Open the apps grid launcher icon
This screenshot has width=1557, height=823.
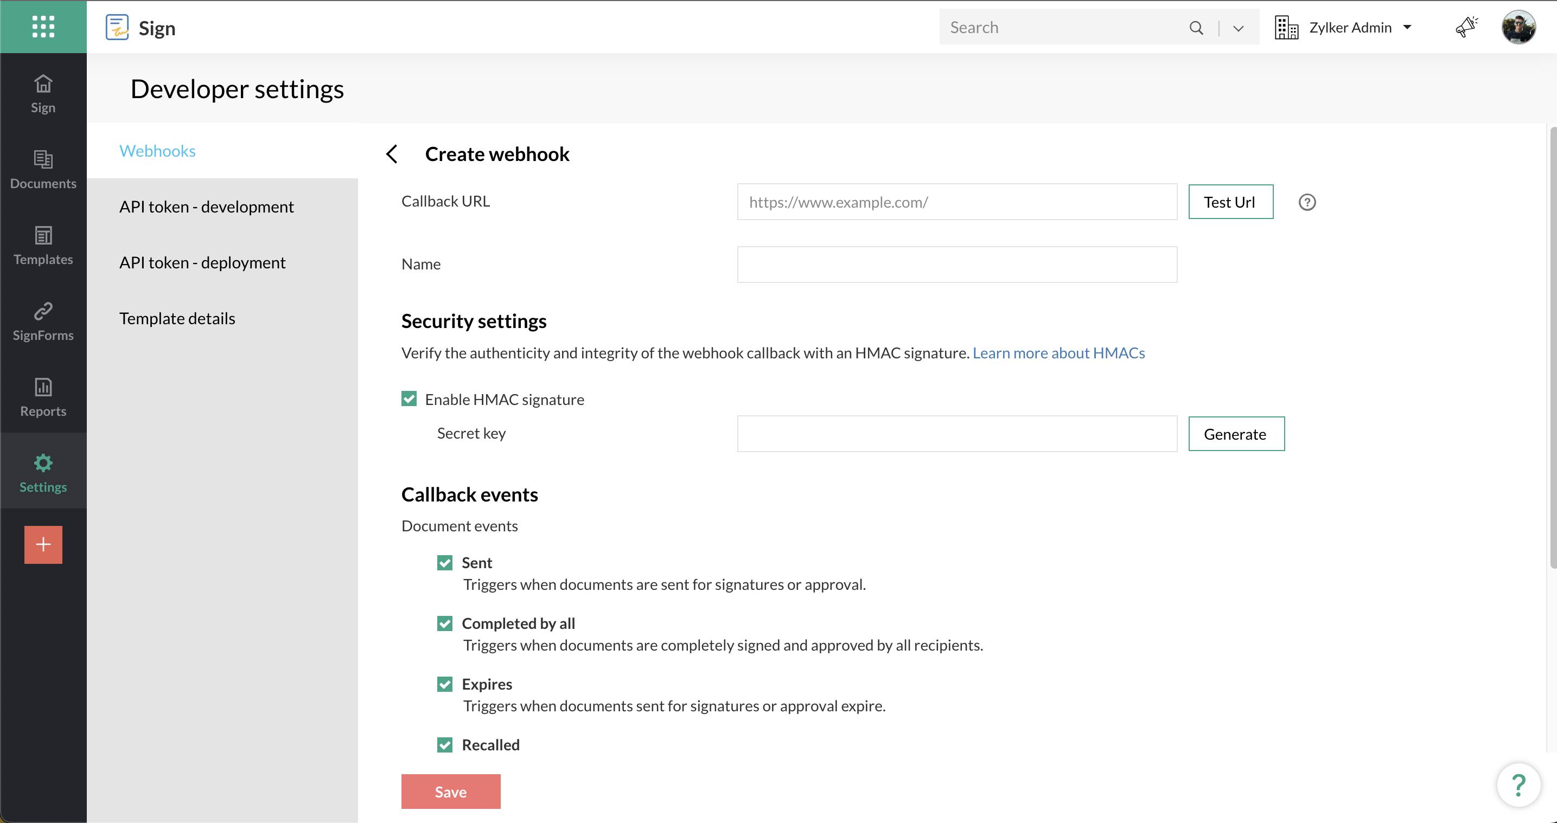(43, 27)
